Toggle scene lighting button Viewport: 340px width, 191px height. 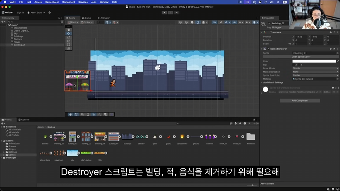221,22
